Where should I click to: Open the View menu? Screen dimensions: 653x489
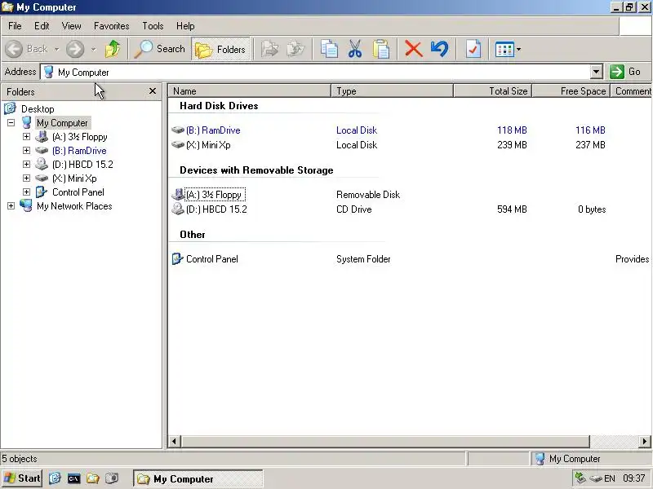(71, 26)
